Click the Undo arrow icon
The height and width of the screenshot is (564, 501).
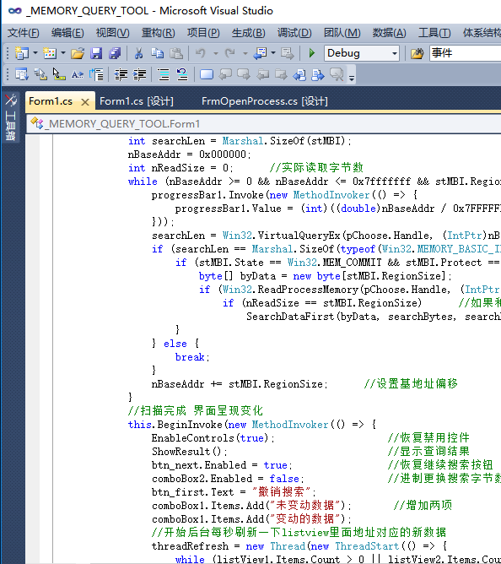click(x=201, y=53)
